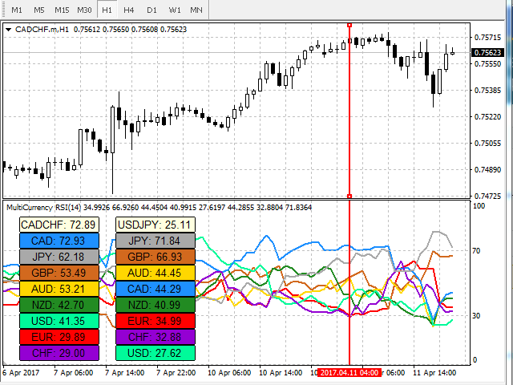The height and width of the screenshot is (385, 513).
Task: Open the H4 timeframe
Action: click(x=129, y=10)
